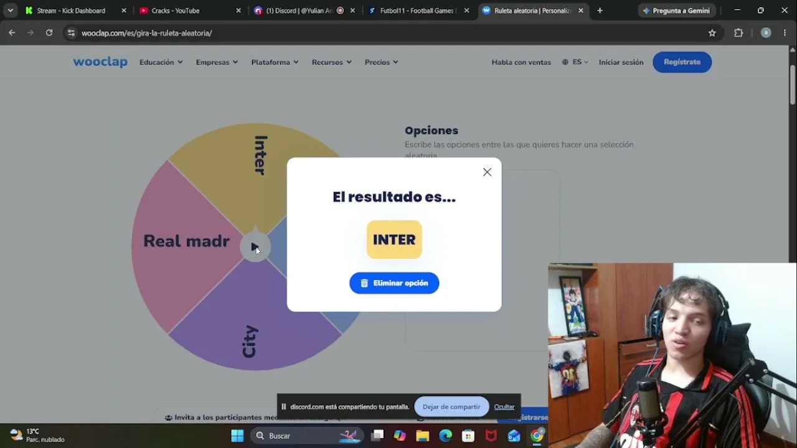Click the INTER result badge
The width and height of the screenshot is (797, 448).
pyautogui.click(x=394, y=240)
